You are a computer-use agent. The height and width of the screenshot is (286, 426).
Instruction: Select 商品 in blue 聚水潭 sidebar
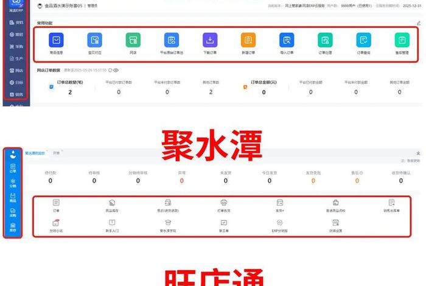click(x=13, y=198)
